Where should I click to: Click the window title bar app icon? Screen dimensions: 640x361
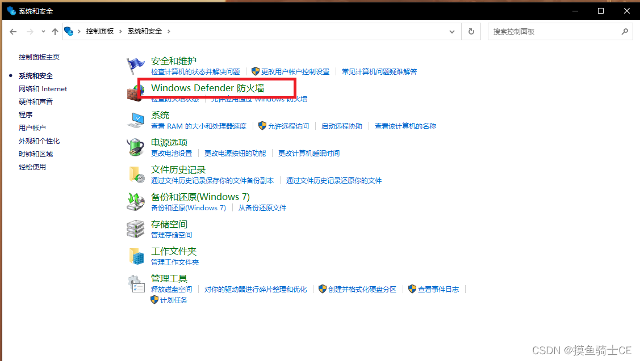pos(11,11)
